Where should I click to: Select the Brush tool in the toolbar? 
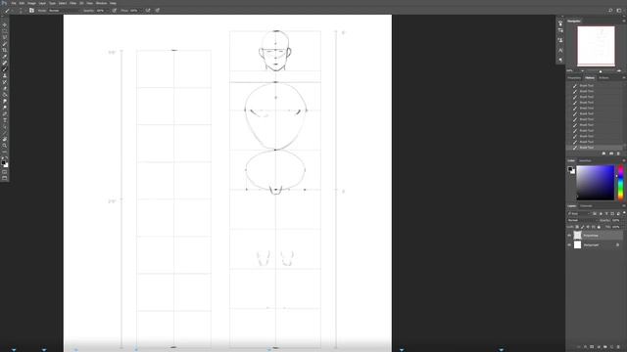(x=5, y=69)
